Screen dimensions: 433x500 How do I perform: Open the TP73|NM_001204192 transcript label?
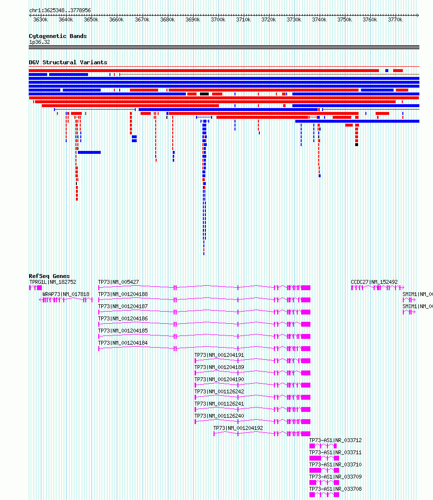coord(238,428)
